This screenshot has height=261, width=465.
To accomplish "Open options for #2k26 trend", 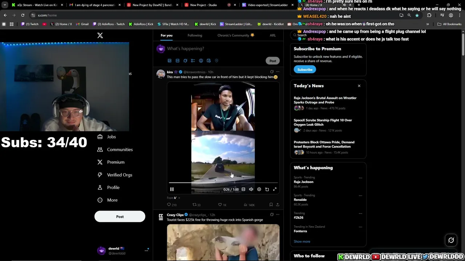I will (x=360, y=214).
